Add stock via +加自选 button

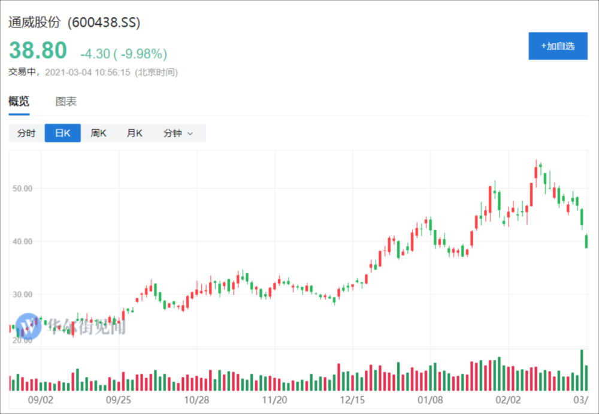click(x=558, y=46)
